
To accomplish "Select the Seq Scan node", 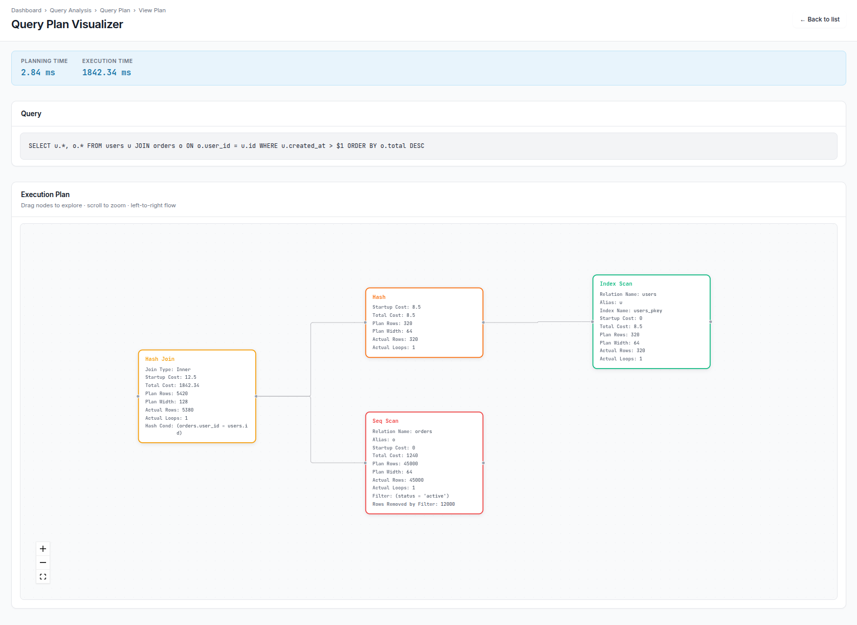I will 424,463.
